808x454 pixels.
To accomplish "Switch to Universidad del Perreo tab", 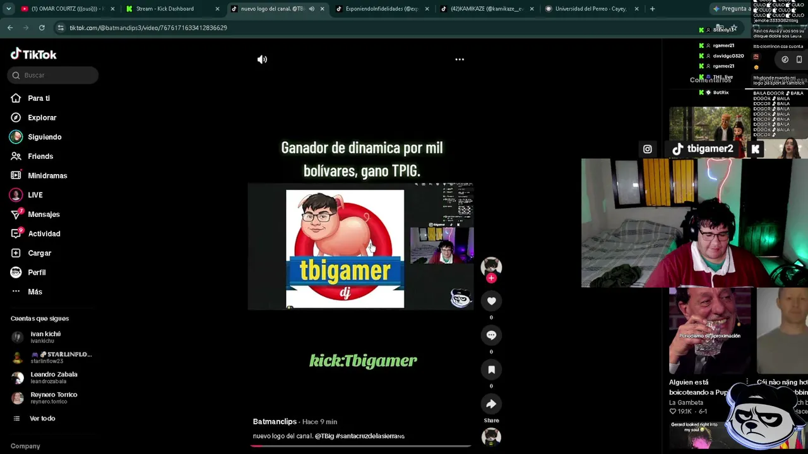I will click(x=591, y=9).
